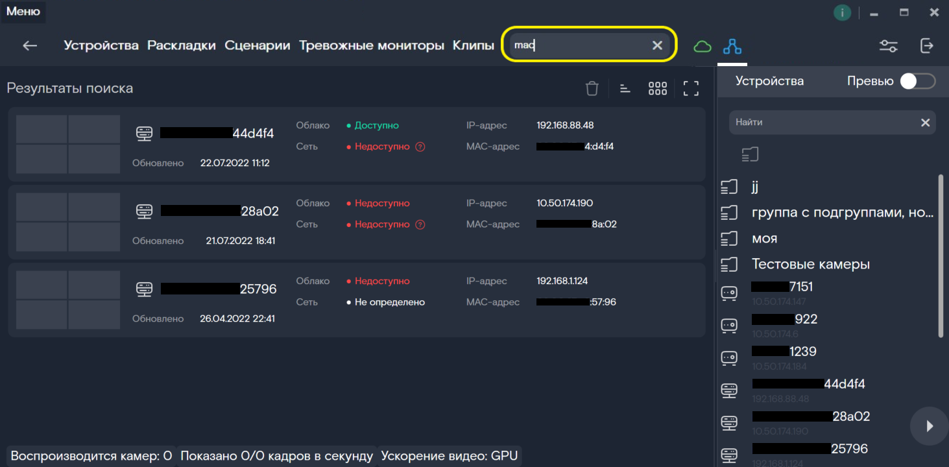Open the Тревожные мониторы tab
This screenshot has height=467, width=949.
(x=372, y=45)
